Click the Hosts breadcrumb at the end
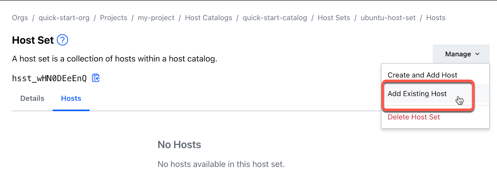Viewport: 497px width, 183px height. (x=435, y=18)
